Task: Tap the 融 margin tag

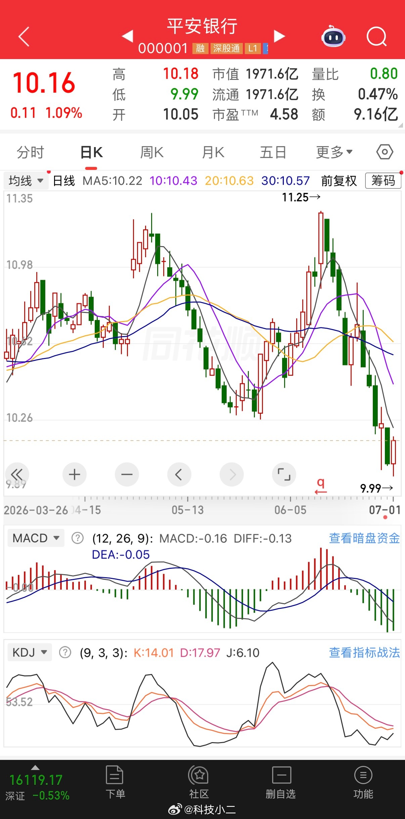Action: 200,48
